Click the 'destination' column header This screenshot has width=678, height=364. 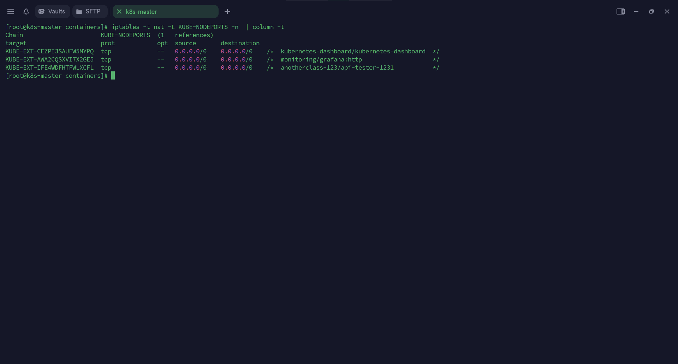[x=240, y=43]
